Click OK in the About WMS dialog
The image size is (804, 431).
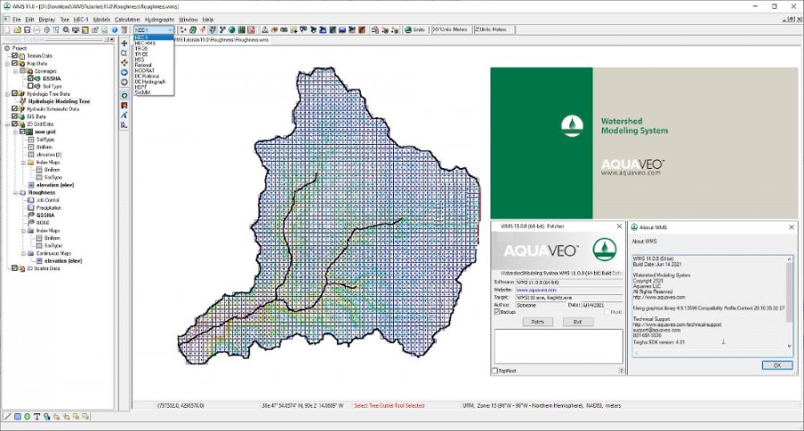[777, 365]
